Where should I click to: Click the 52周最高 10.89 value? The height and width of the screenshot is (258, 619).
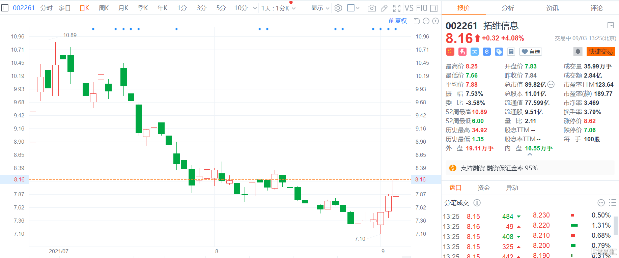[x=479, y=112]
